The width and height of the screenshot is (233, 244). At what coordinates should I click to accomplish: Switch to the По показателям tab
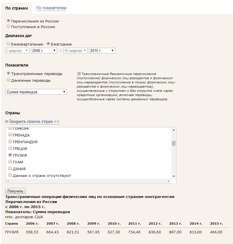pos(51,8)
